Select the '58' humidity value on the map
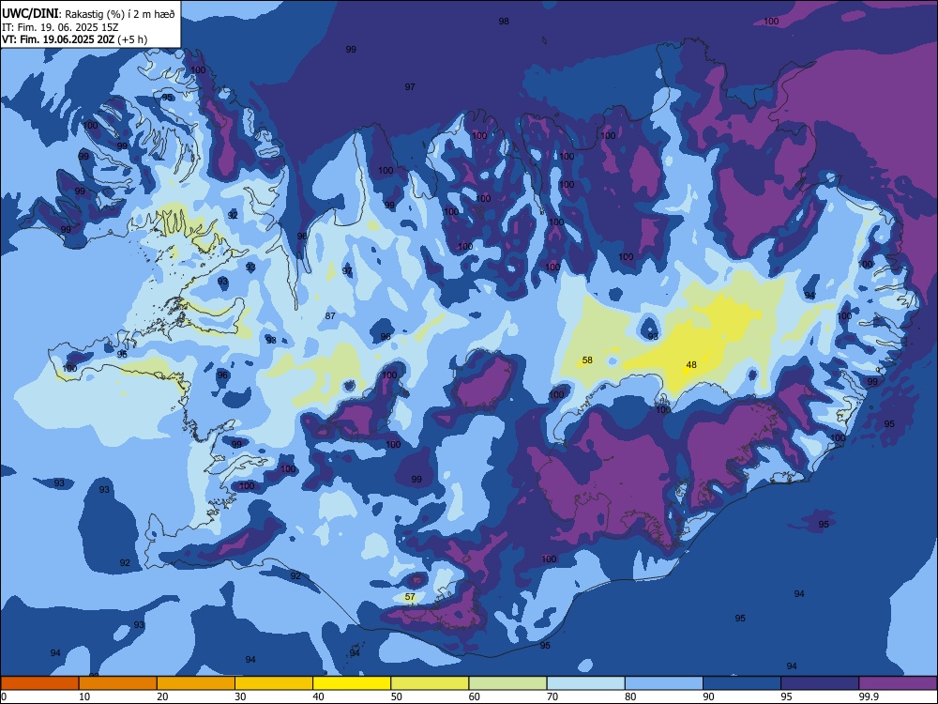 (x=587, y=360)
